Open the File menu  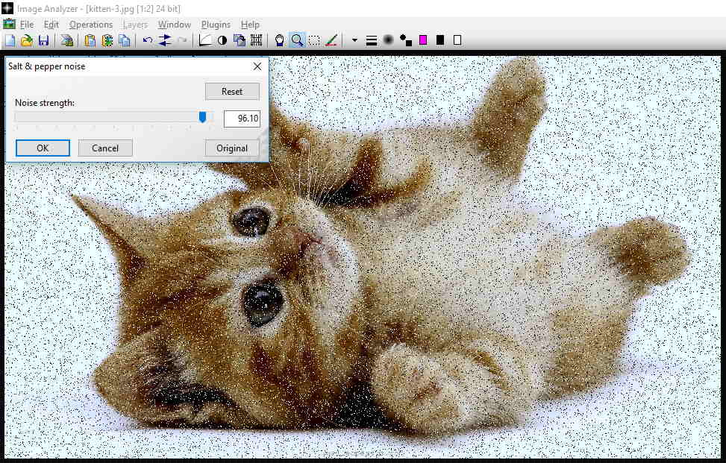(x=26, y=25)
